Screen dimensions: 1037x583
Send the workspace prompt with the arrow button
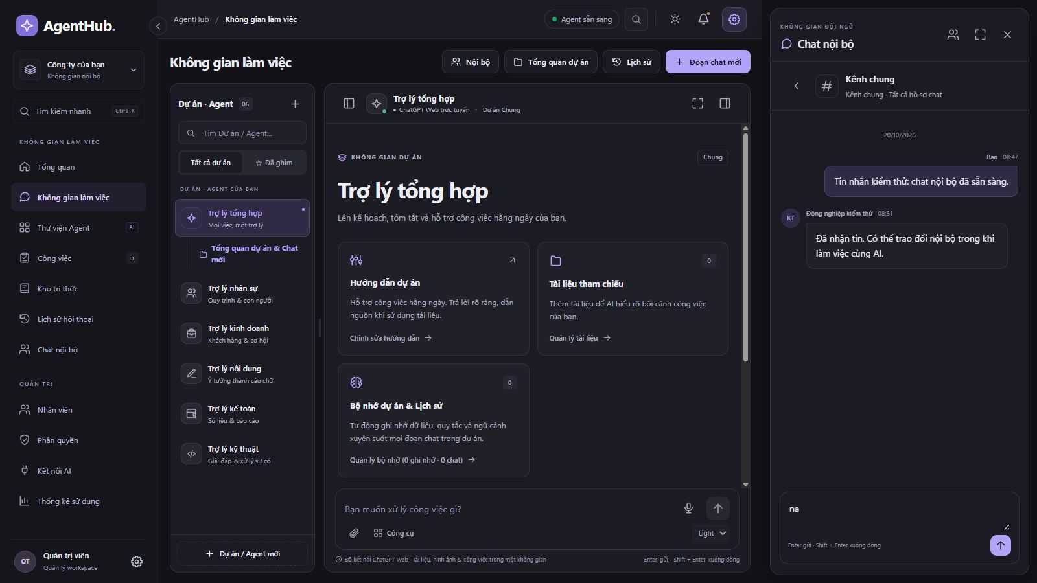click(717, 509)
